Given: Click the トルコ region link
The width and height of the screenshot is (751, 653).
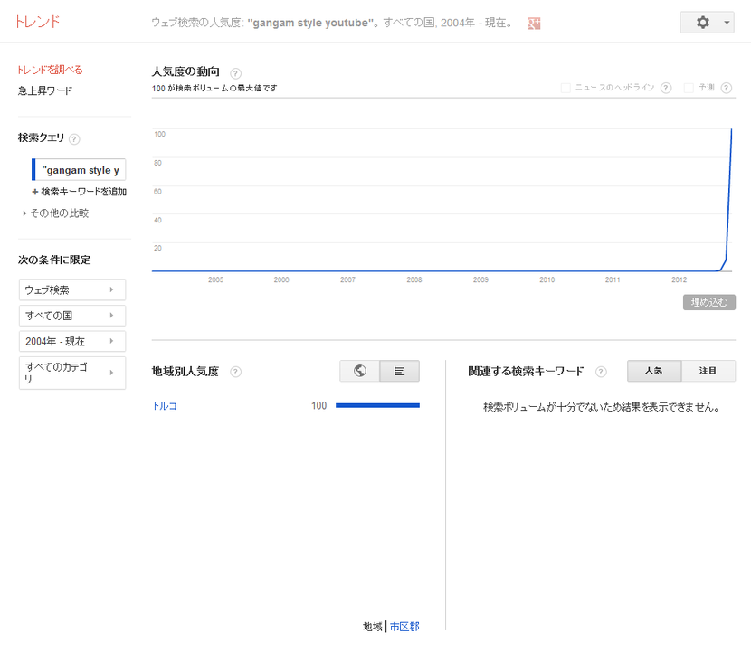Looking at the screenshot, I should click(165, 406).
